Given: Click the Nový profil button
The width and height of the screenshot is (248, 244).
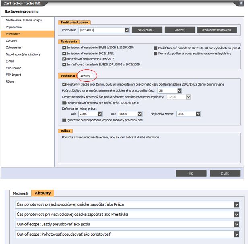Looking at the screenshot, I should click(147, 30).
